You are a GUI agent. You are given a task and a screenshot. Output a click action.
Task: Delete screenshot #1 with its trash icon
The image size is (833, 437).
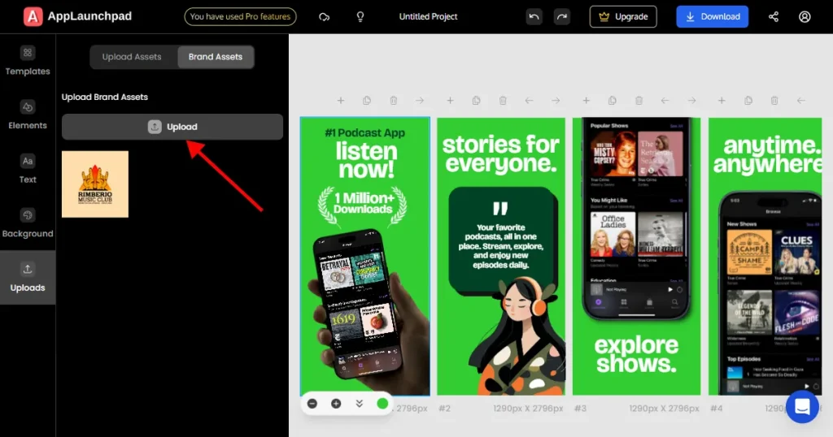coord(394,100)
